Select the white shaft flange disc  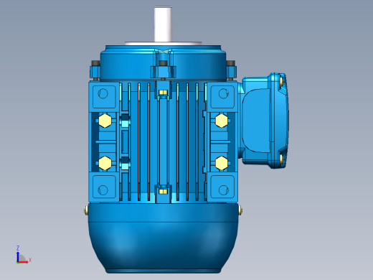(x=163, y=44)
